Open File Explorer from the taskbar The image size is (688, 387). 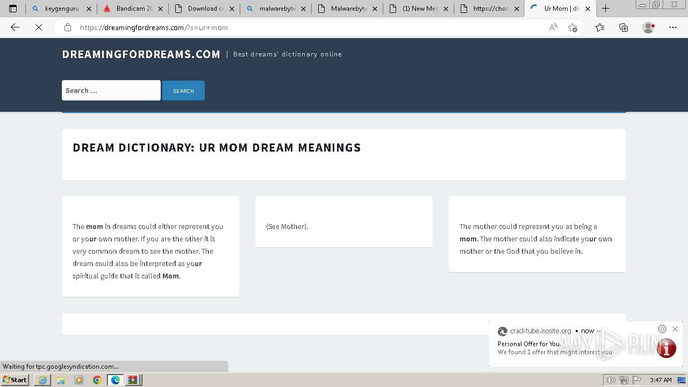tap(61, 380)
